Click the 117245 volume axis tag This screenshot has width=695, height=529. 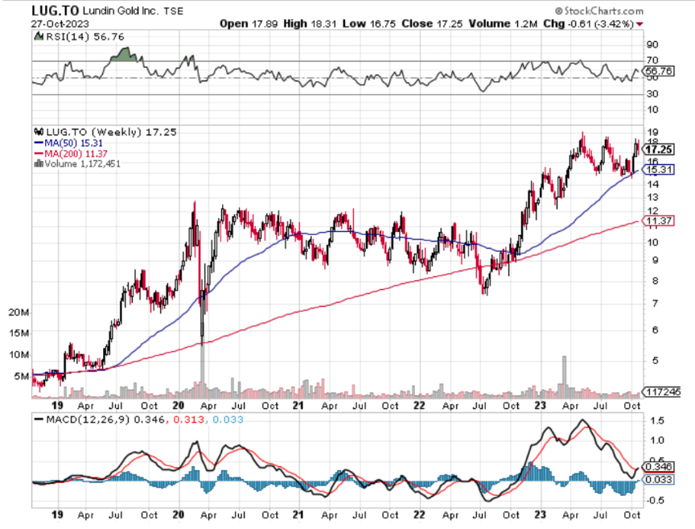click(662, 391)
